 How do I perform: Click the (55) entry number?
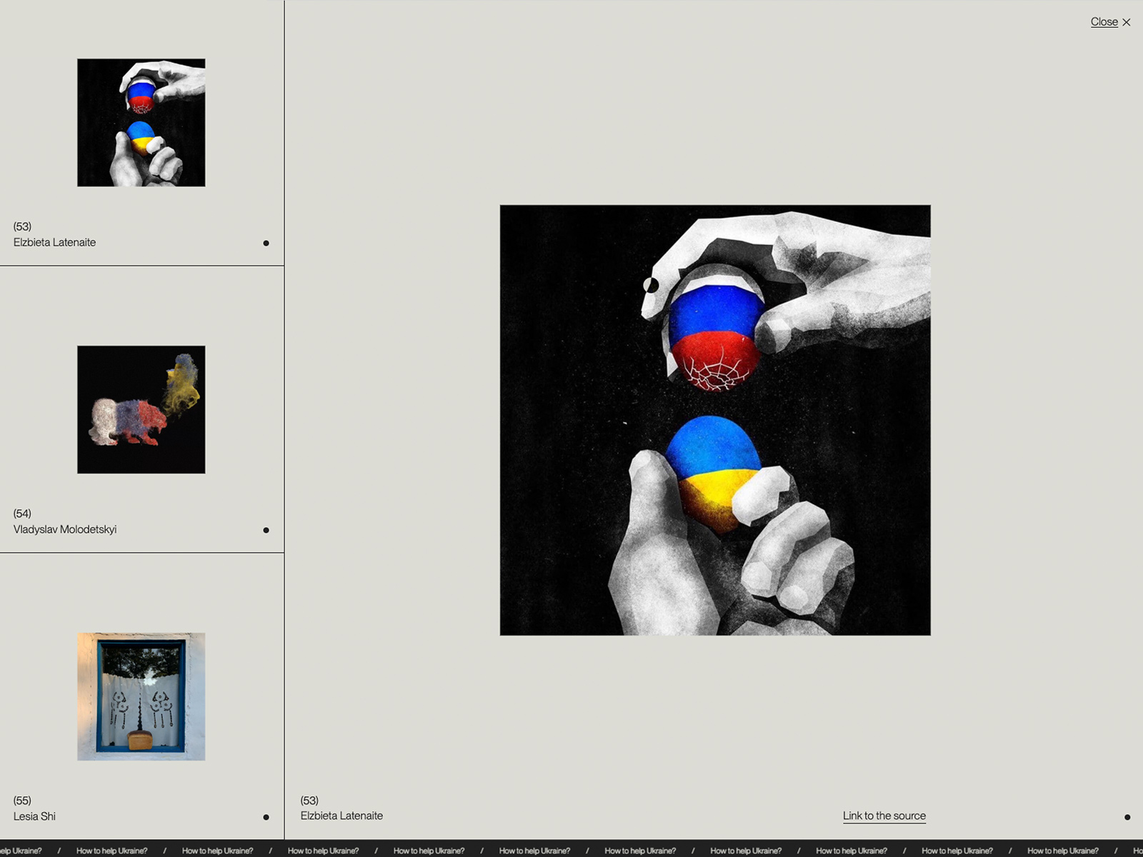(22, 801)
